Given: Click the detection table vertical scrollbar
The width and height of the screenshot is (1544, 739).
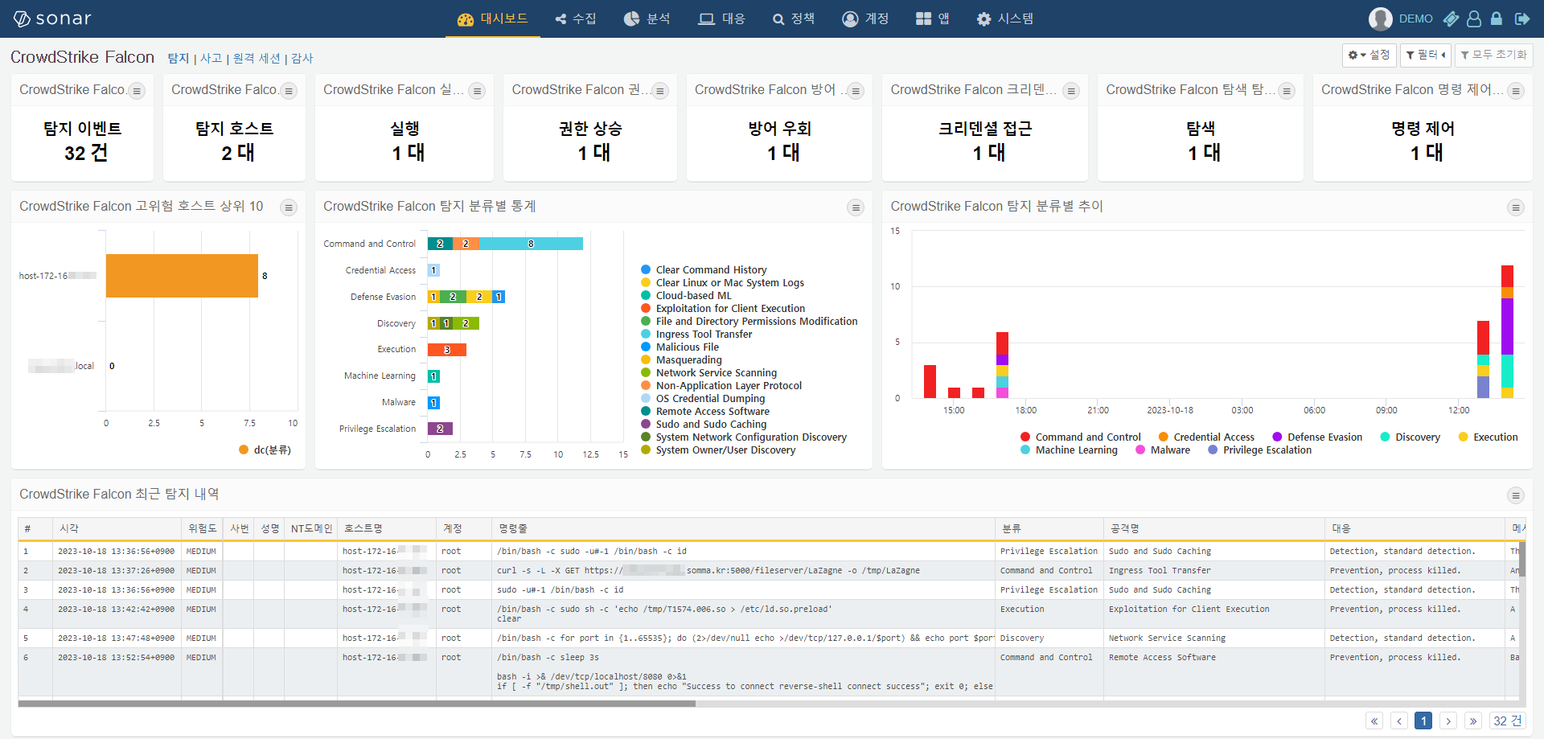Looking at the screenshot, I should (1522, 558).
